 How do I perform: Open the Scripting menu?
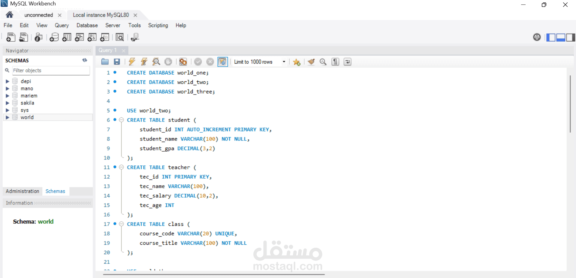point(158,26)
